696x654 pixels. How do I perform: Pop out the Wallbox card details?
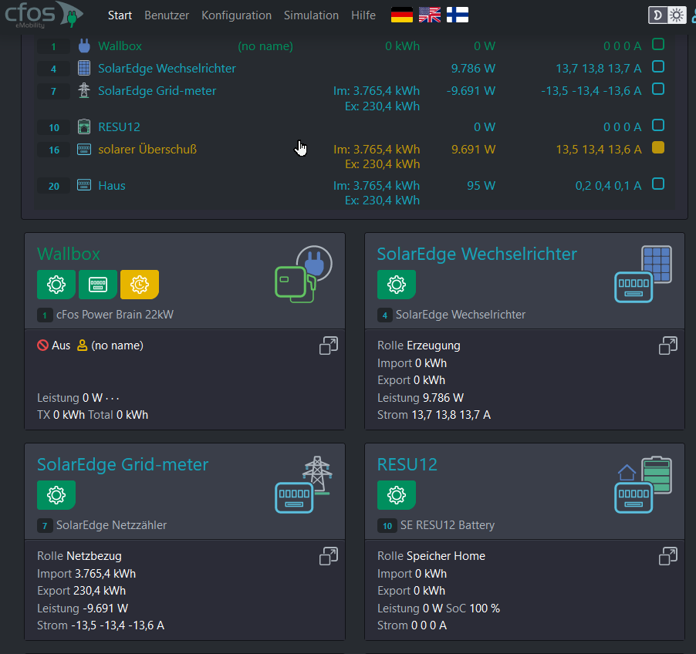pos(329,346)
